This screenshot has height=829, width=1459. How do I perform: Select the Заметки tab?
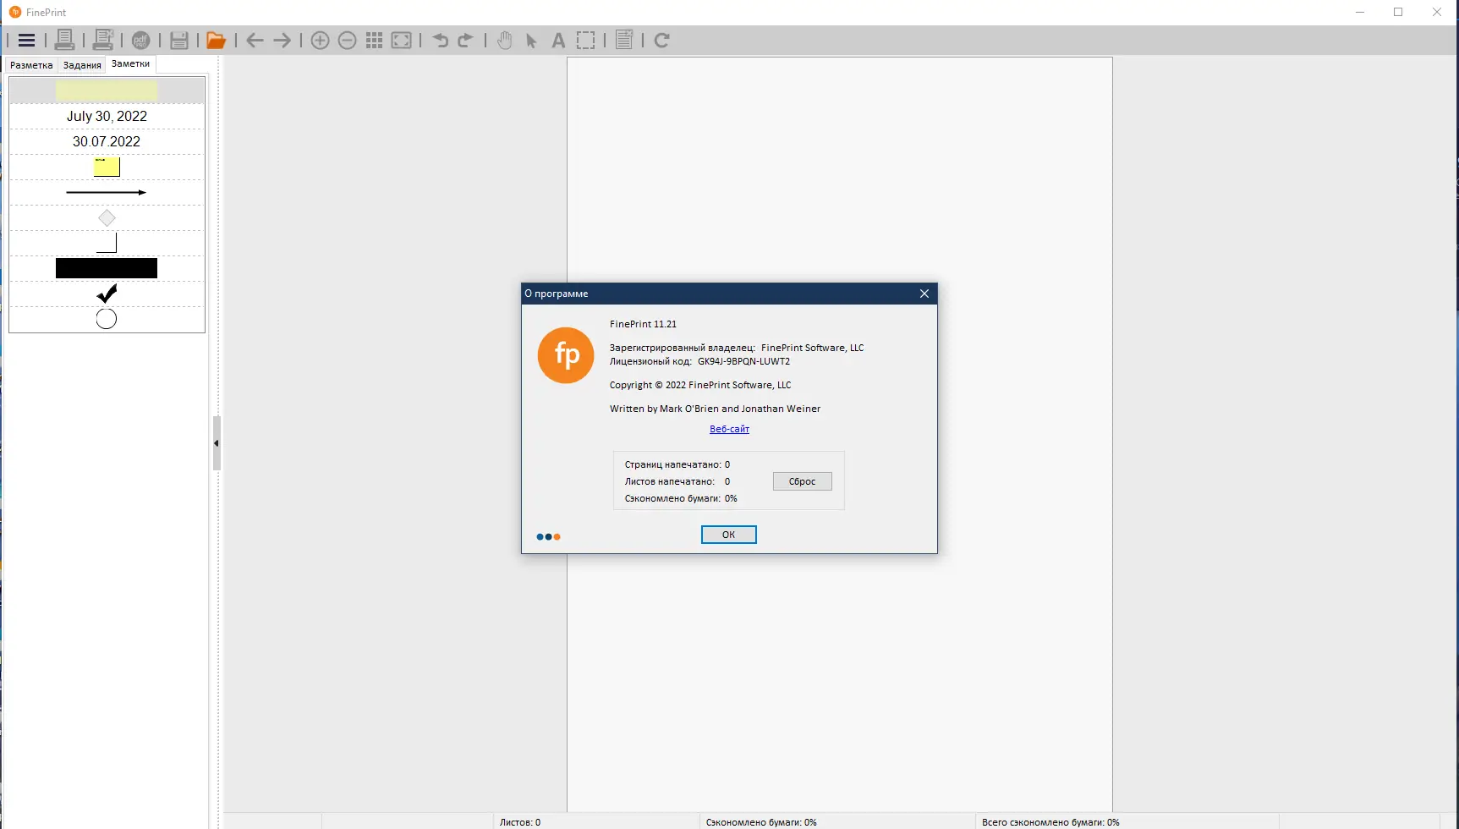coord(130,63)
